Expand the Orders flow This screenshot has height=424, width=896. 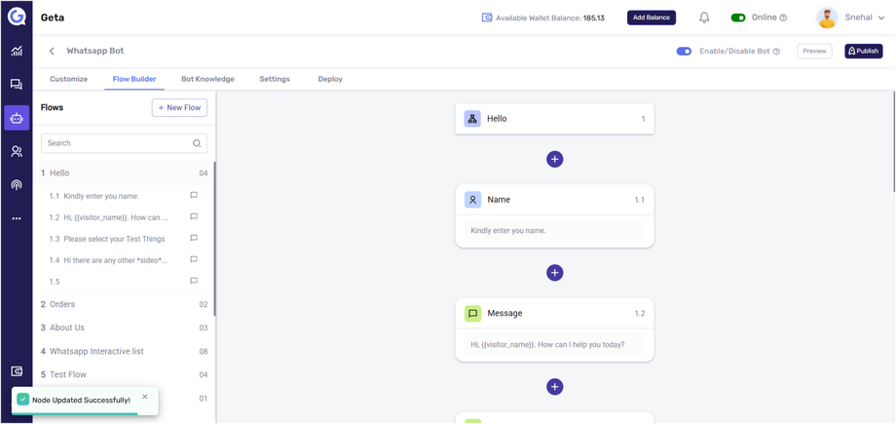pyautogui.click(x=124, y=304)
